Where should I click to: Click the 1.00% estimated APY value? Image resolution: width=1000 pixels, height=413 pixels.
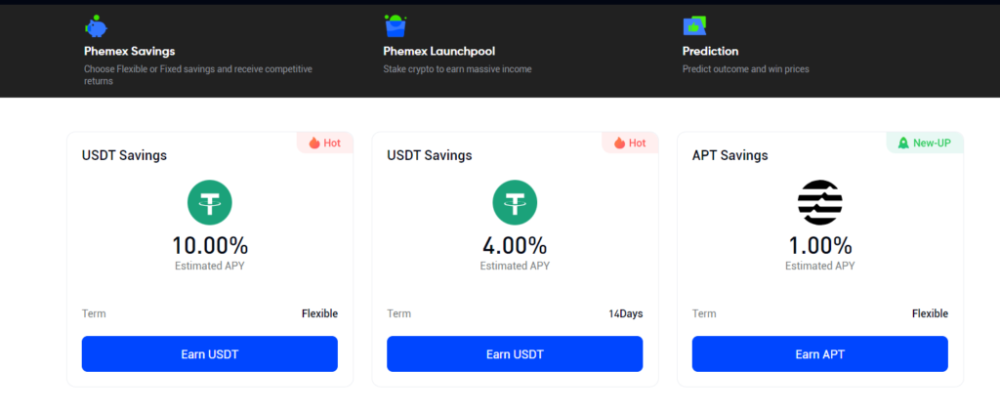click(x=820, y=245)
